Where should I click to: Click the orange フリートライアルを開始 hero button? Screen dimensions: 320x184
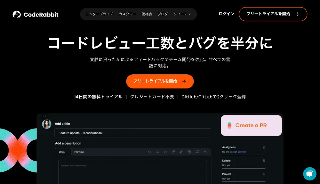click(x=160, y=81)
